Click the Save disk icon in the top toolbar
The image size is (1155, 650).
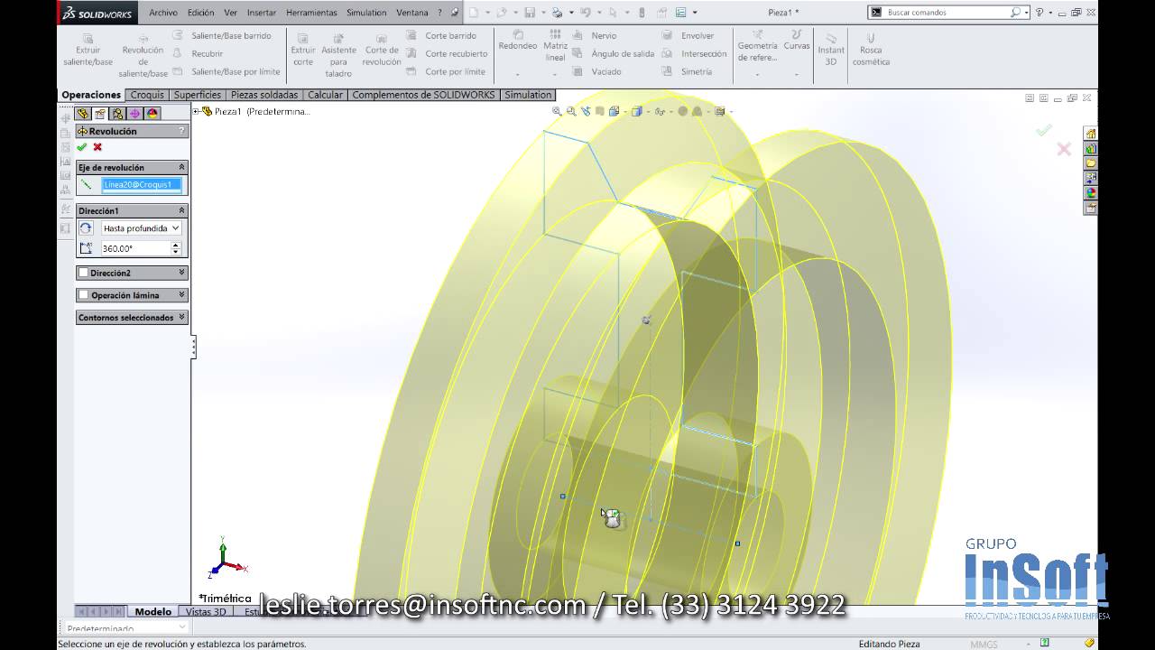[x=530, y=13]
